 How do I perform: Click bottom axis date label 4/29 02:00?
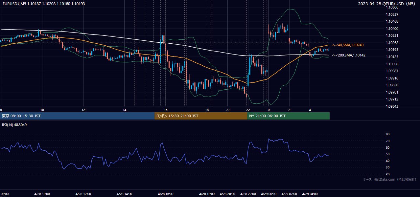pyautogui.click(x=289, y=194)
